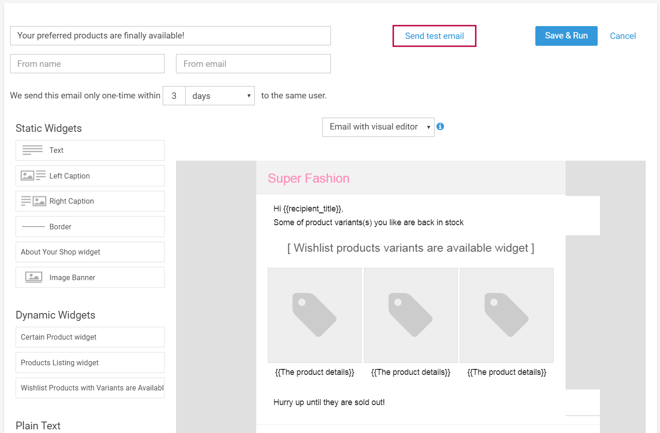This screenshot has width=660, height=433.
Task: Click the Wishlist products variants widget placeholder title
Action: [x=411, y=248]
